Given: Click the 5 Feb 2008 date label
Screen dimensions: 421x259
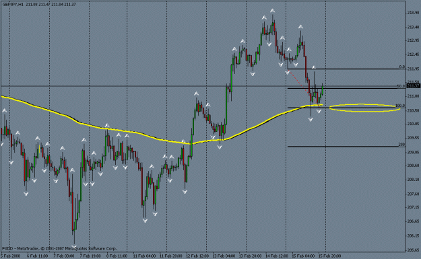Looking at the screenshot, I should coord(11,256).
